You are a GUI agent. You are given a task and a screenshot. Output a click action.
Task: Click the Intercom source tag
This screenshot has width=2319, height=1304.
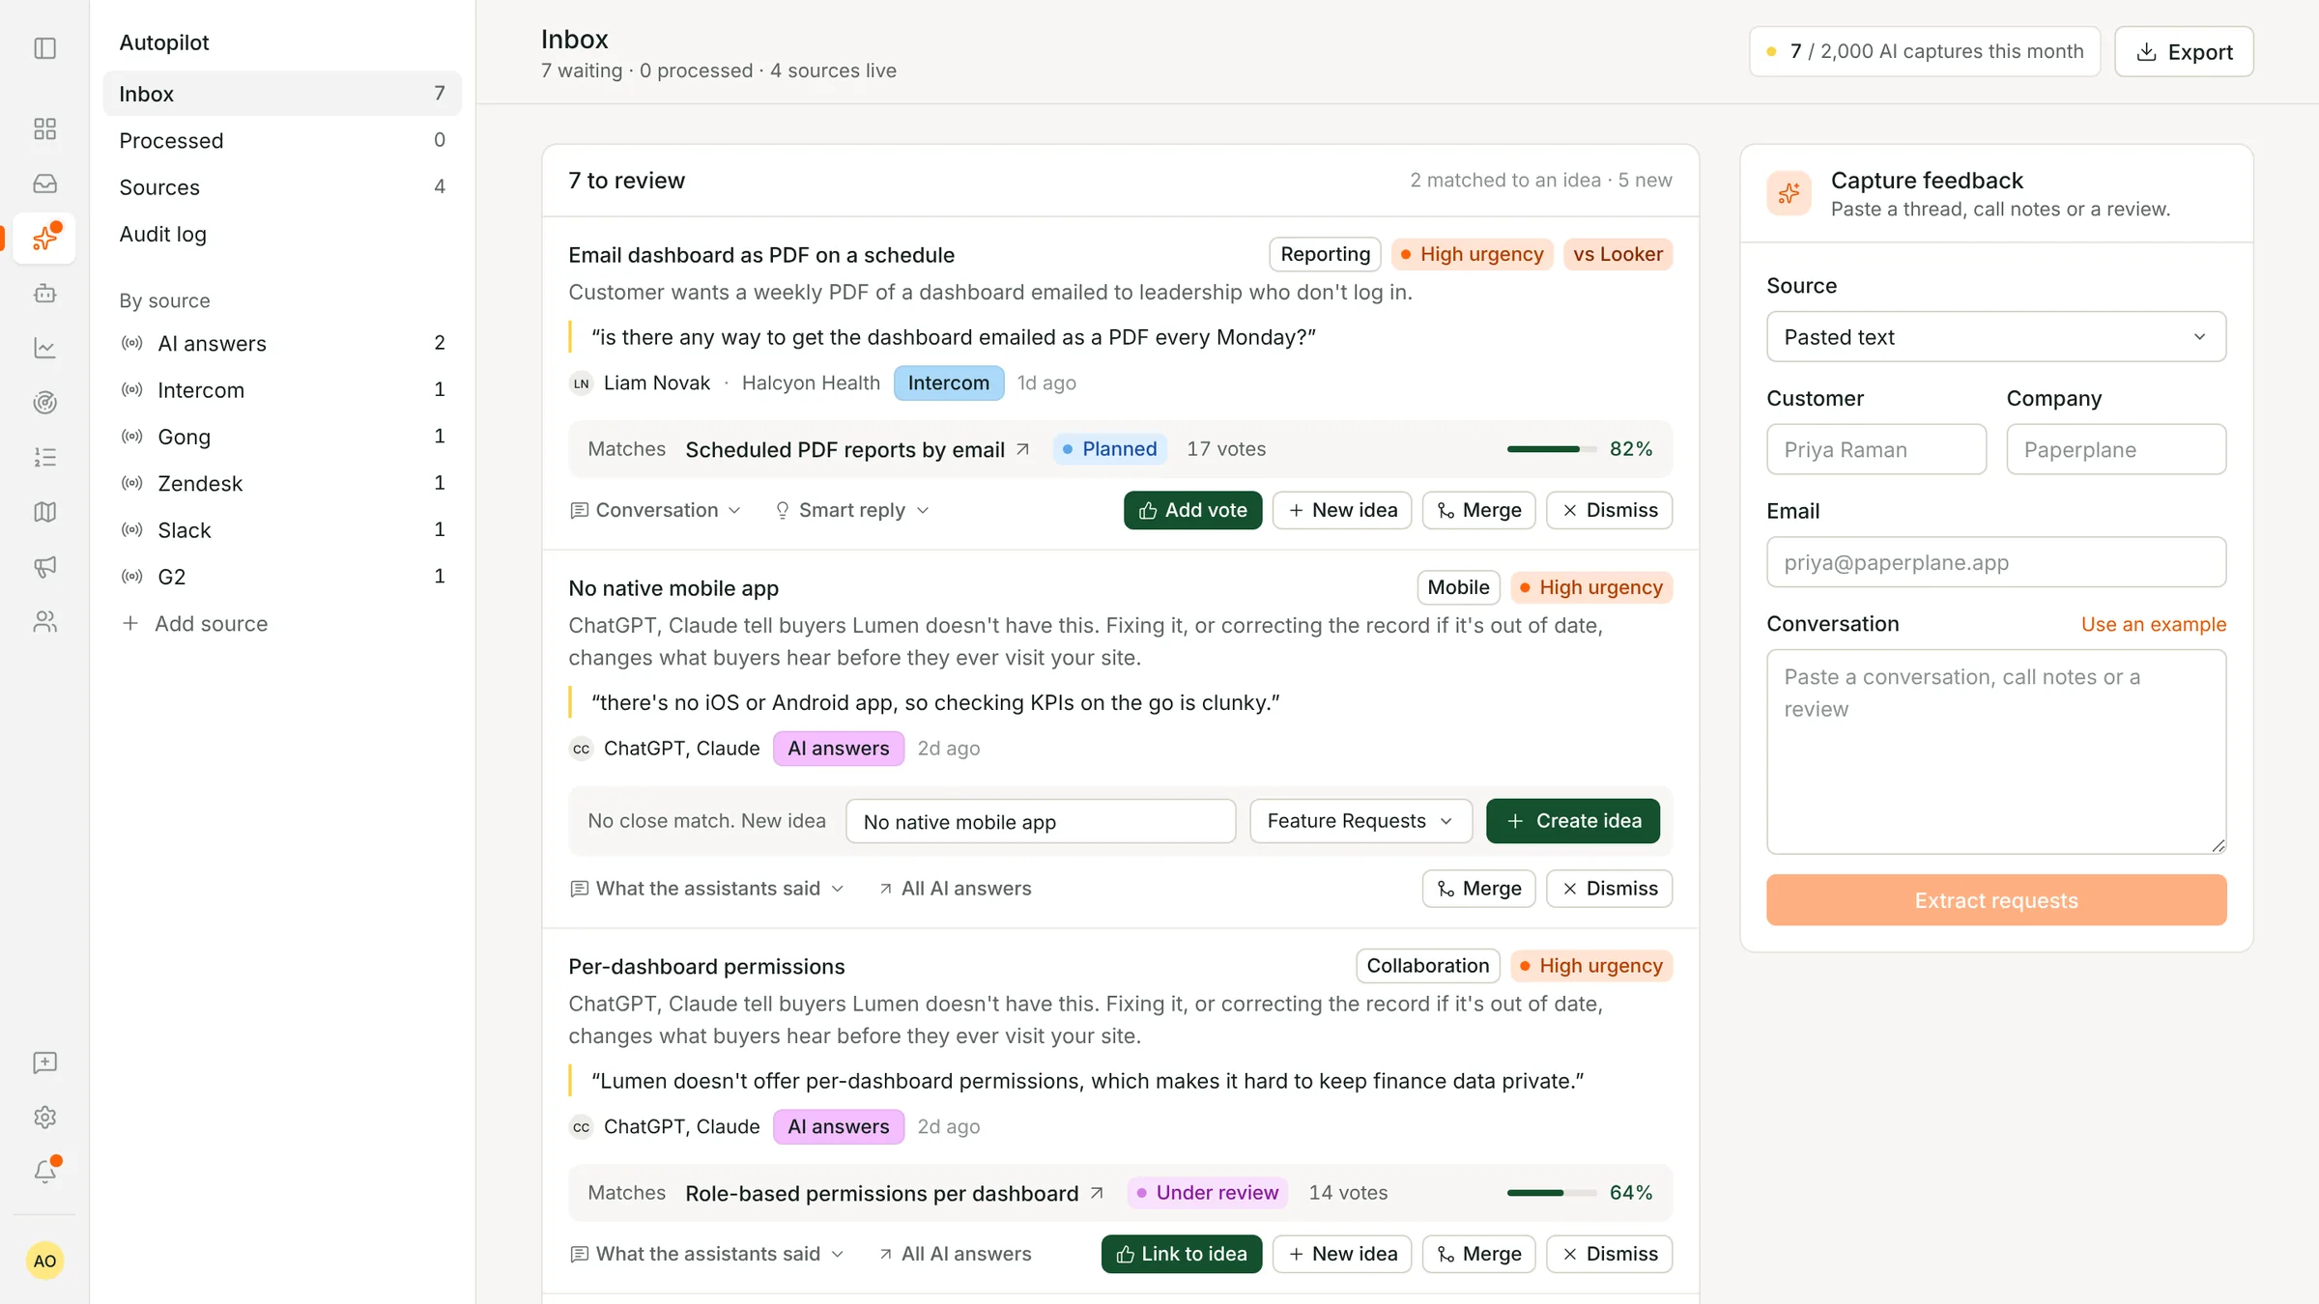pyautogui.click(x=949, y=383)
